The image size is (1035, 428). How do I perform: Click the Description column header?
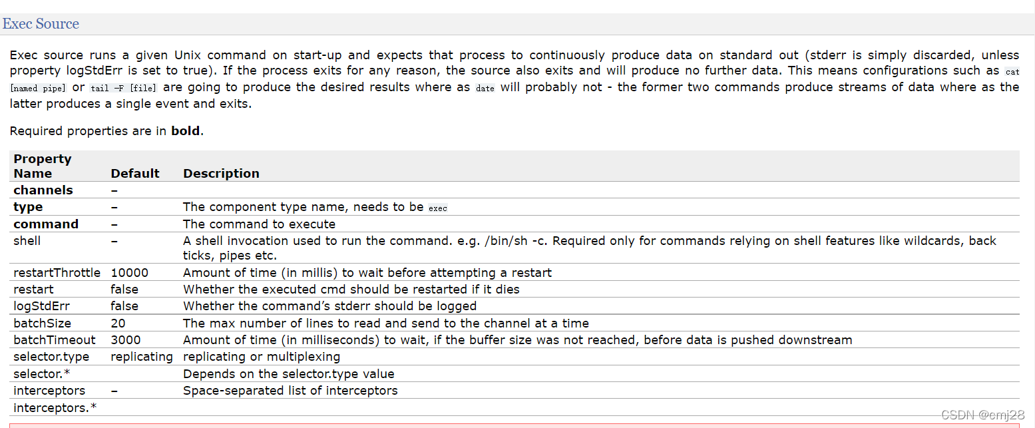[221, 174]
